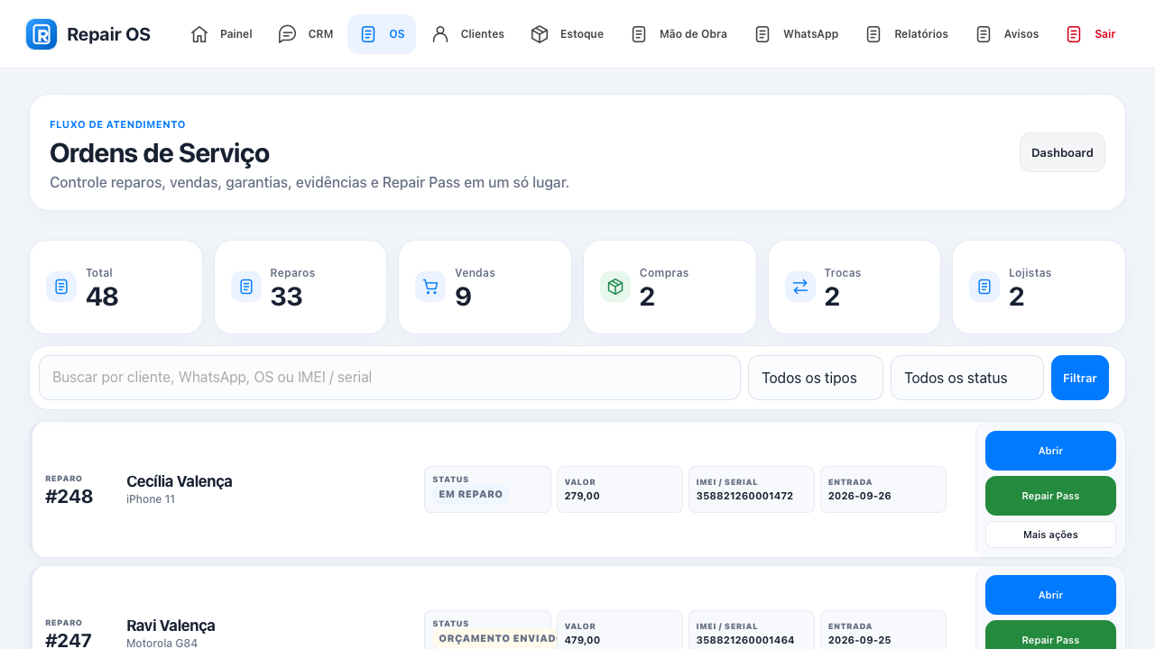Screen dimensions: 1155x649
Task: Click the Trocas swap arrows icon
Action: click(x=800, y=287)
